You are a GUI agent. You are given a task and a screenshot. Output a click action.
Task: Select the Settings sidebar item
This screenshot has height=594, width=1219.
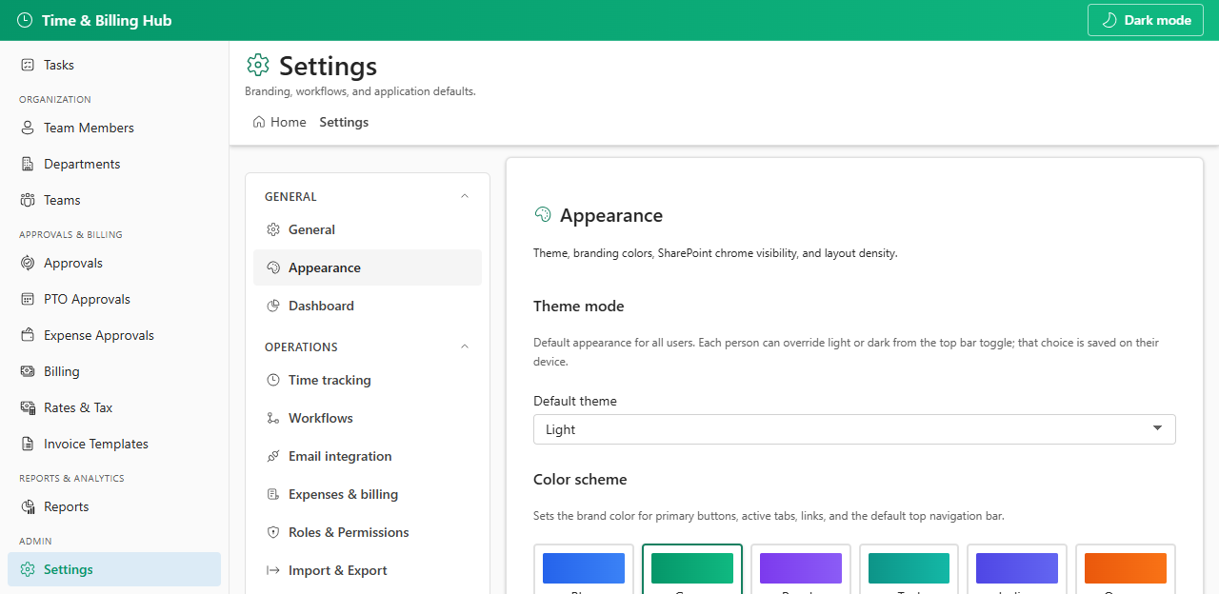tap(114, 569)
